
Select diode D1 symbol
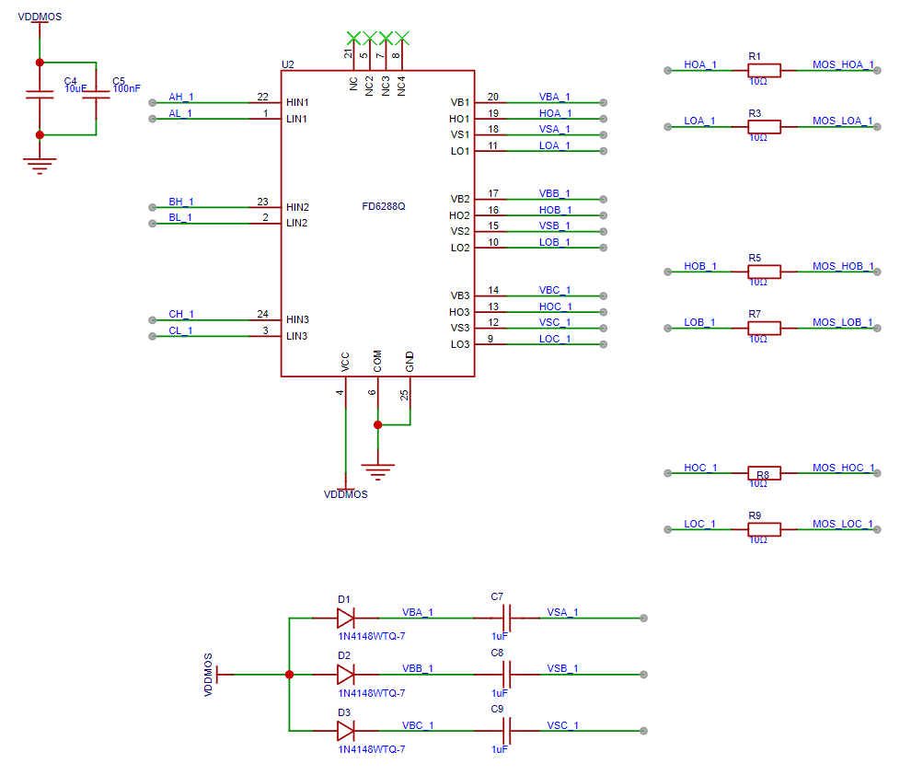pos(345,619)
